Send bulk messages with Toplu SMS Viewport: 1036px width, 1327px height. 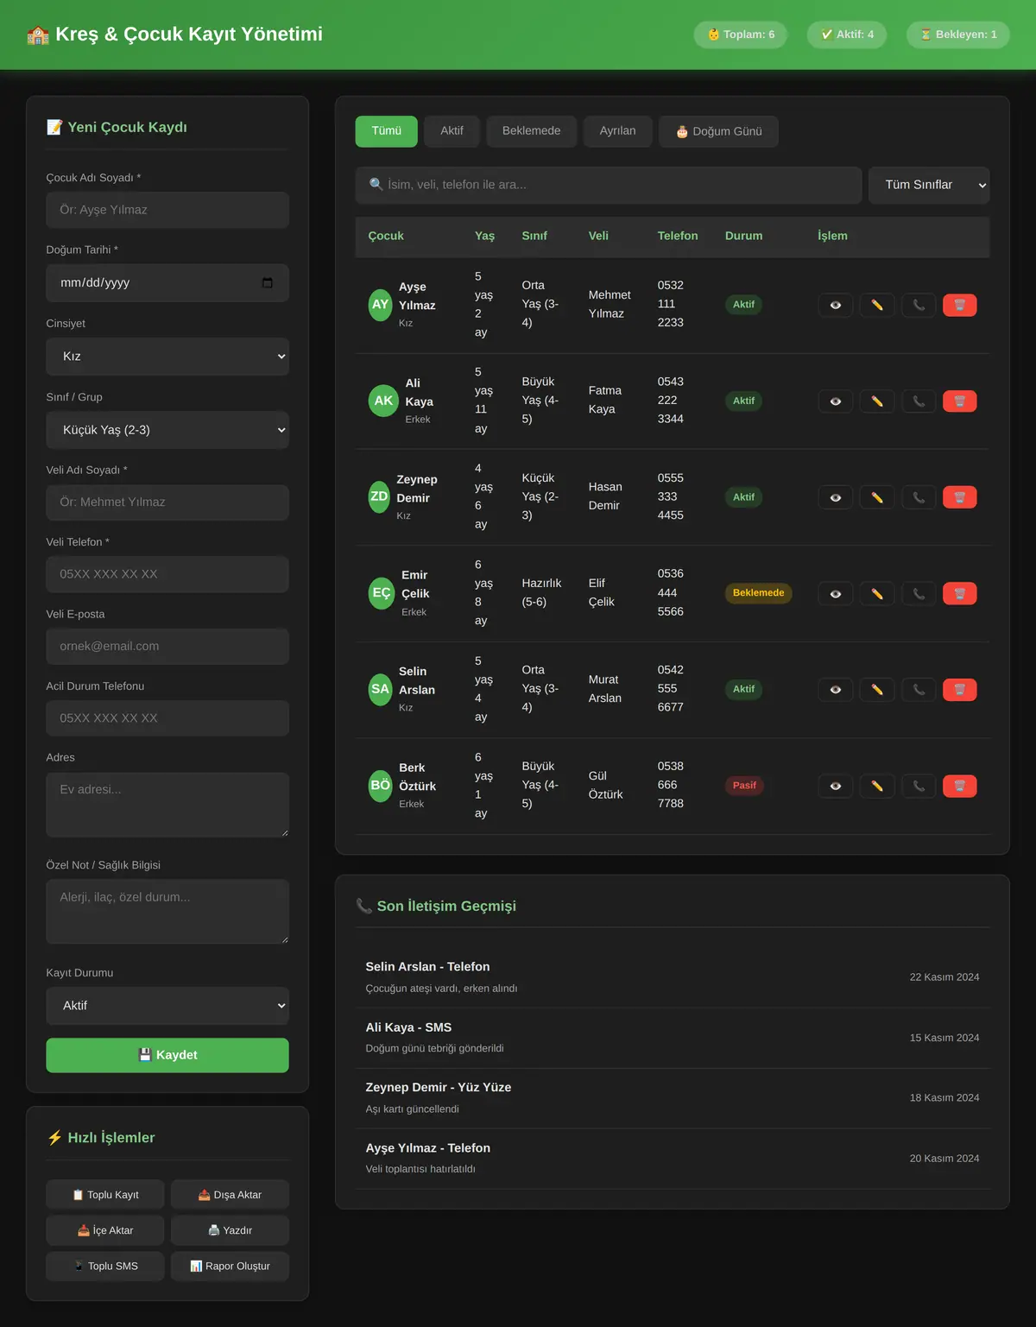pyautogui.click(x=105, y=1267)
